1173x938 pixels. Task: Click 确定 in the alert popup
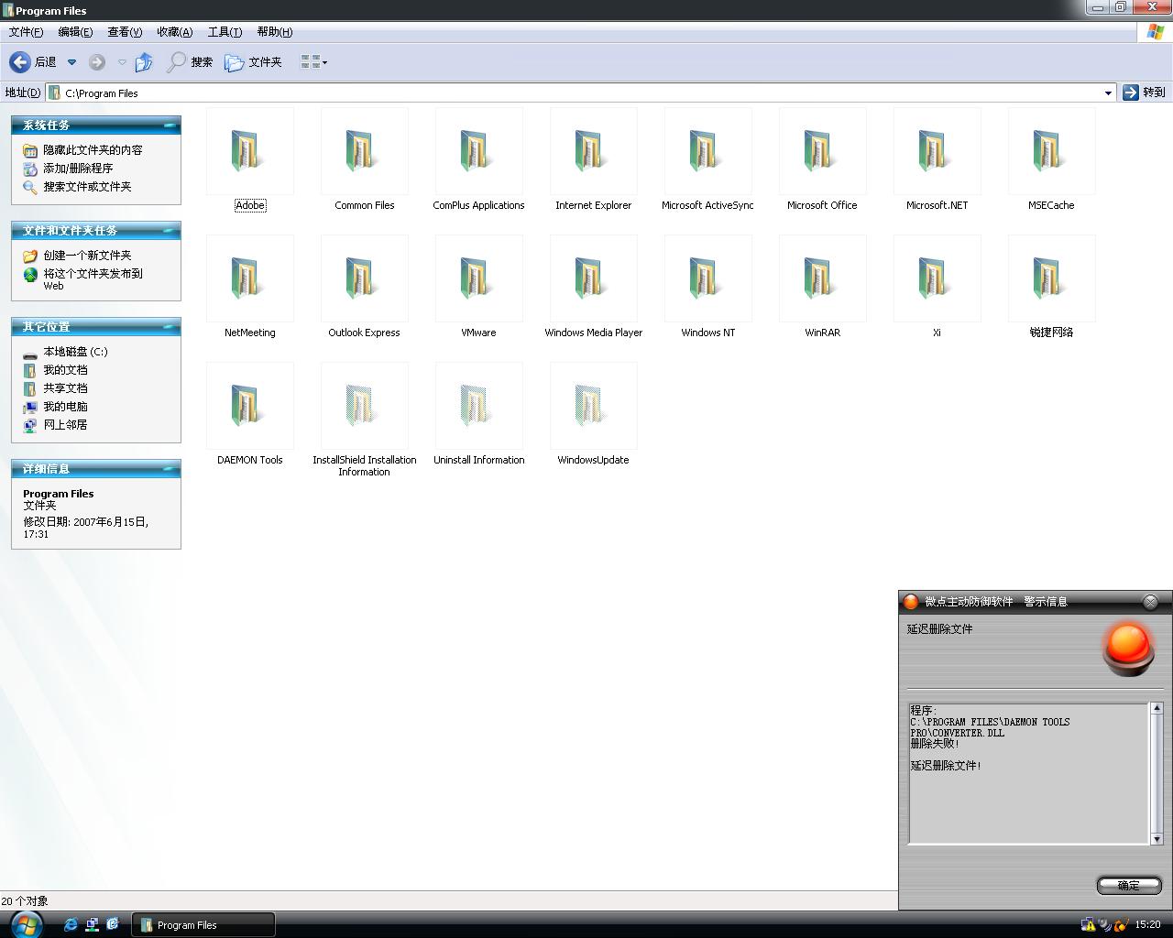pyautogui.click(x=1129, y=885)
